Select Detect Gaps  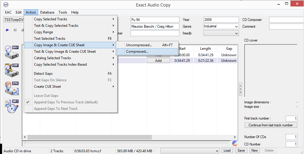coord(71,74)
